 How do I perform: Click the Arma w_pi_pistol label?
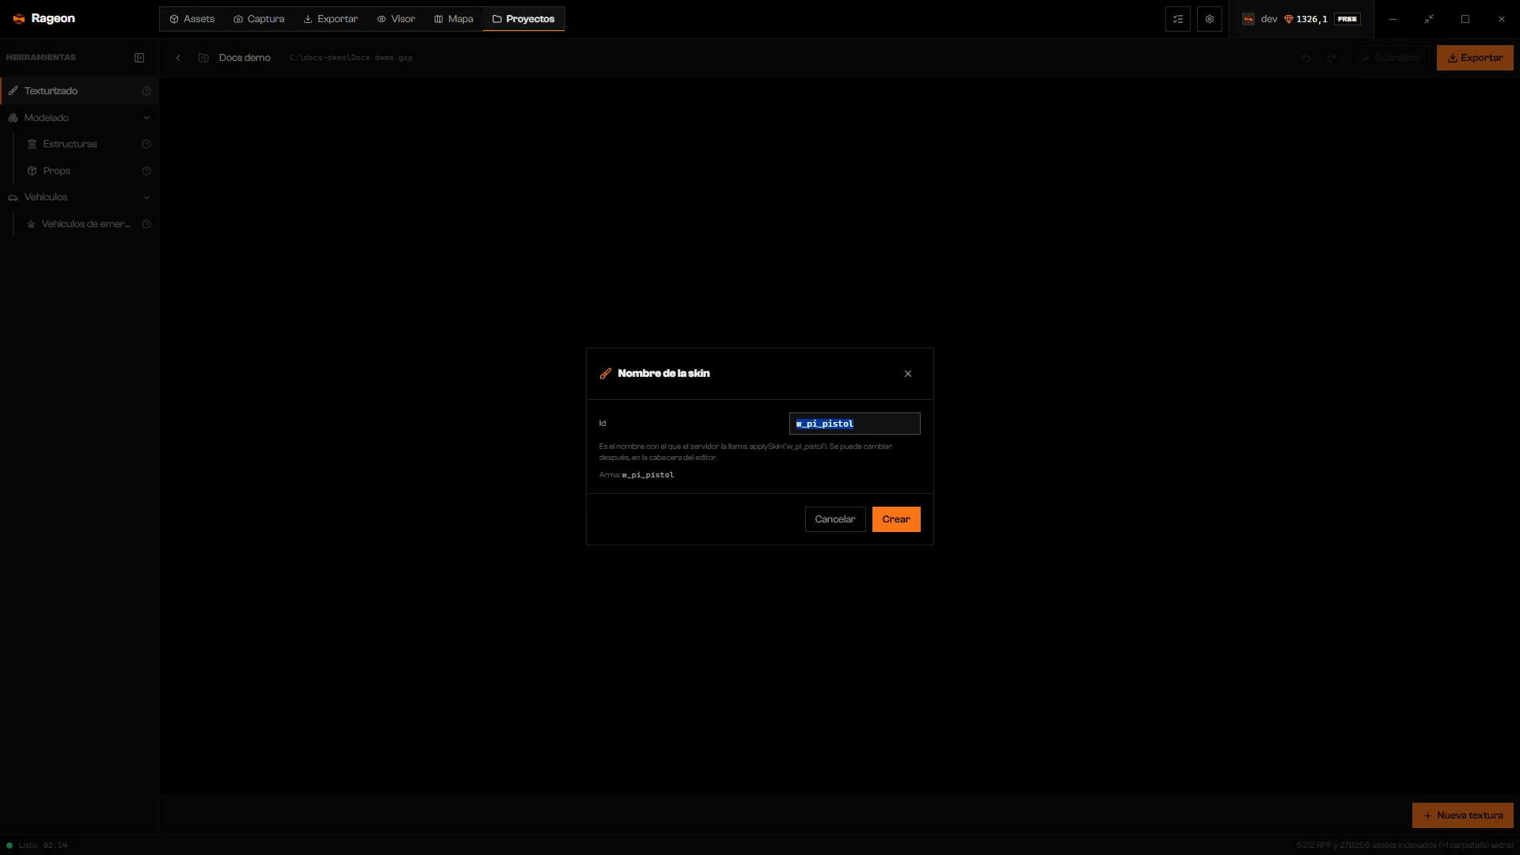click(636, 475)
